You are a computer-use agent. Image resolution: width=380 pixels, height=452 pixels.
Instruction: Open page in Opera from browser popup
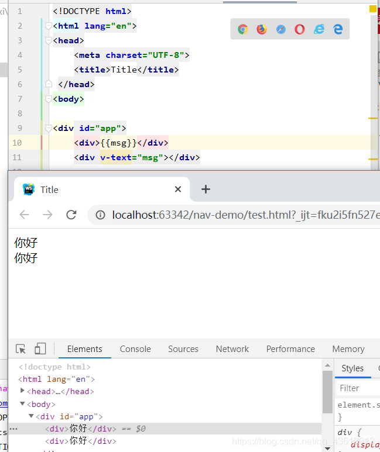[300, 29]
